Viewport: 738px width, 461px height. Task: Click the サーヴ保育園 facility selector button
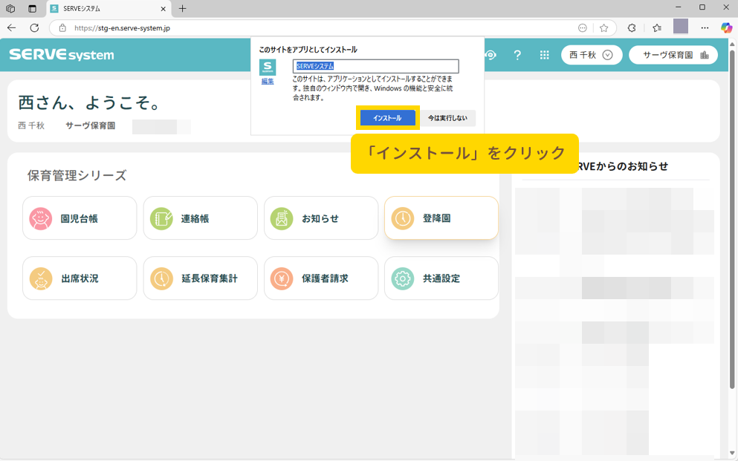click(x=673, y=55)
